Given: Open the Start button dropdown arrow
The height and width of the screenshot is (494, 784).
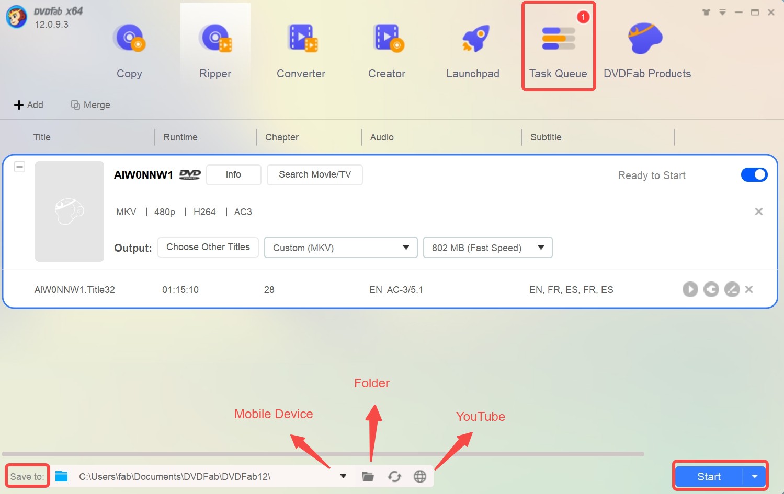Looking at the screenshot, I should click(x=755, y=476).
